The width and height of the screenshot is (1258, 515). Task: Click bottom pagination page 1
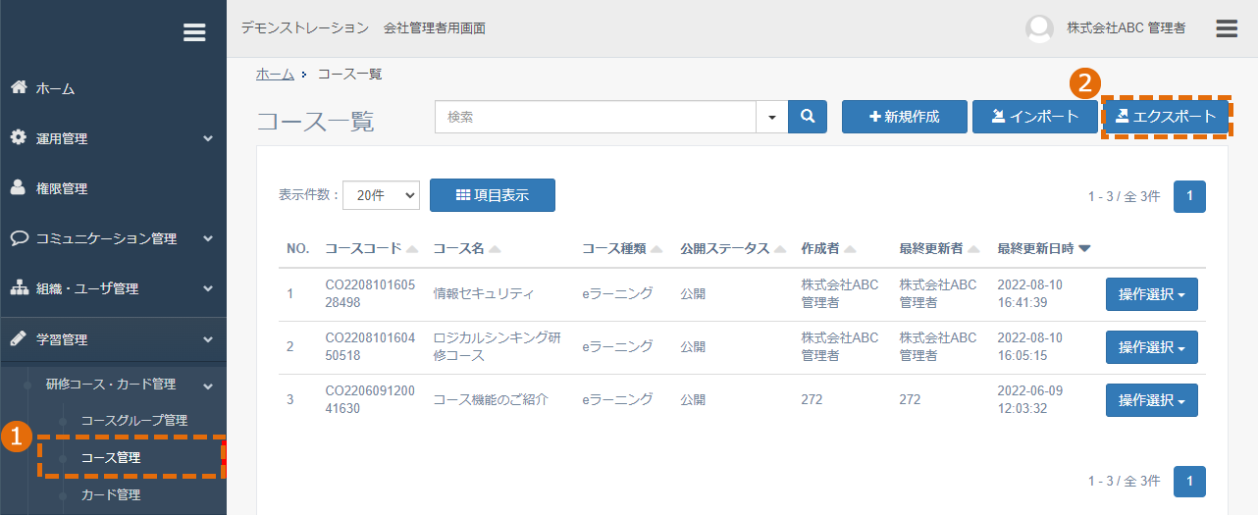1189,482
